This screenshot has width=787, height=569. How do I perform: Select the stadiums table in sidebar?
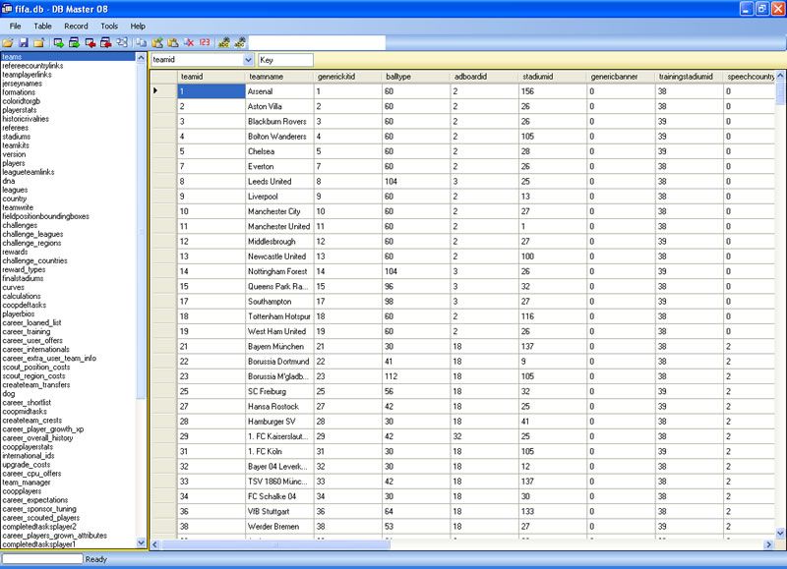point(16,137)
